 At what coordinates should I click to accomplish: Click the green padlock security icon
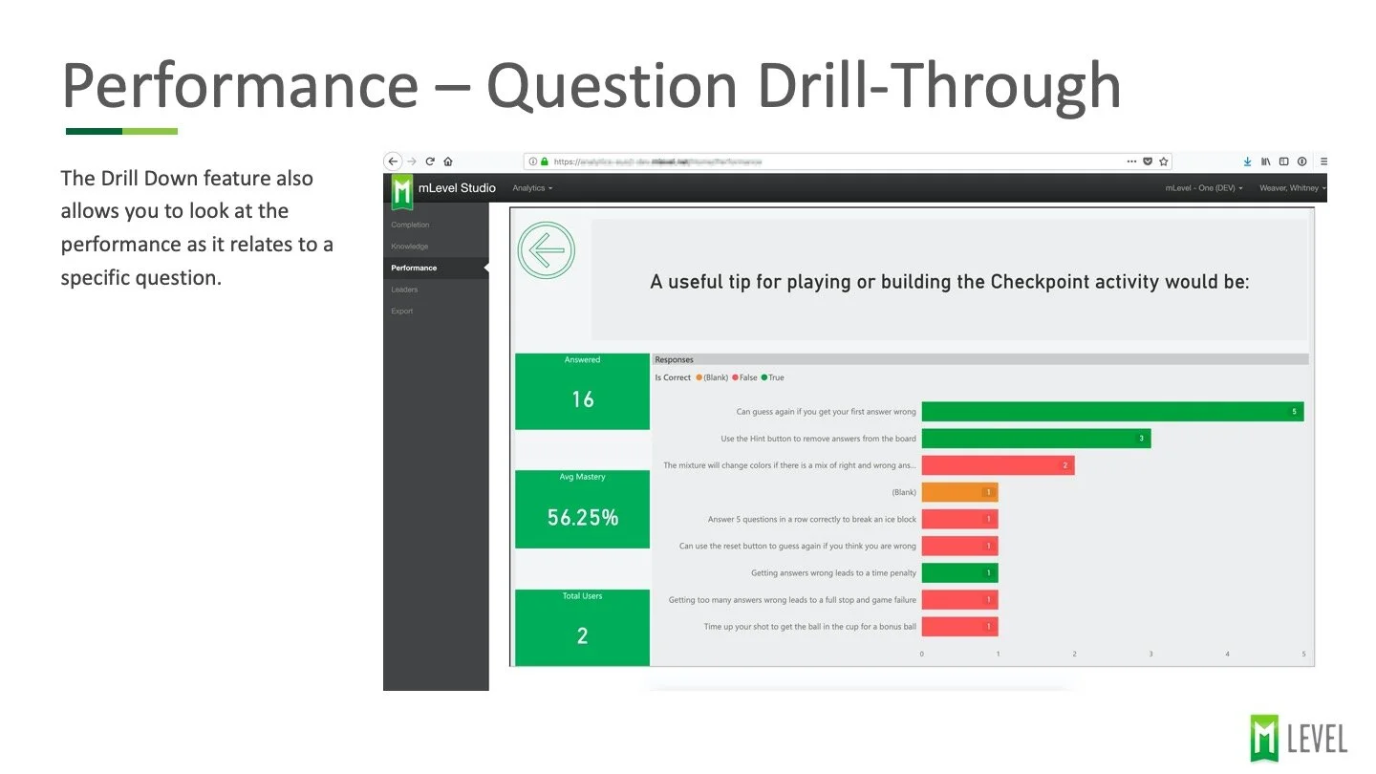pyautogui.click(x=546, y=161)
